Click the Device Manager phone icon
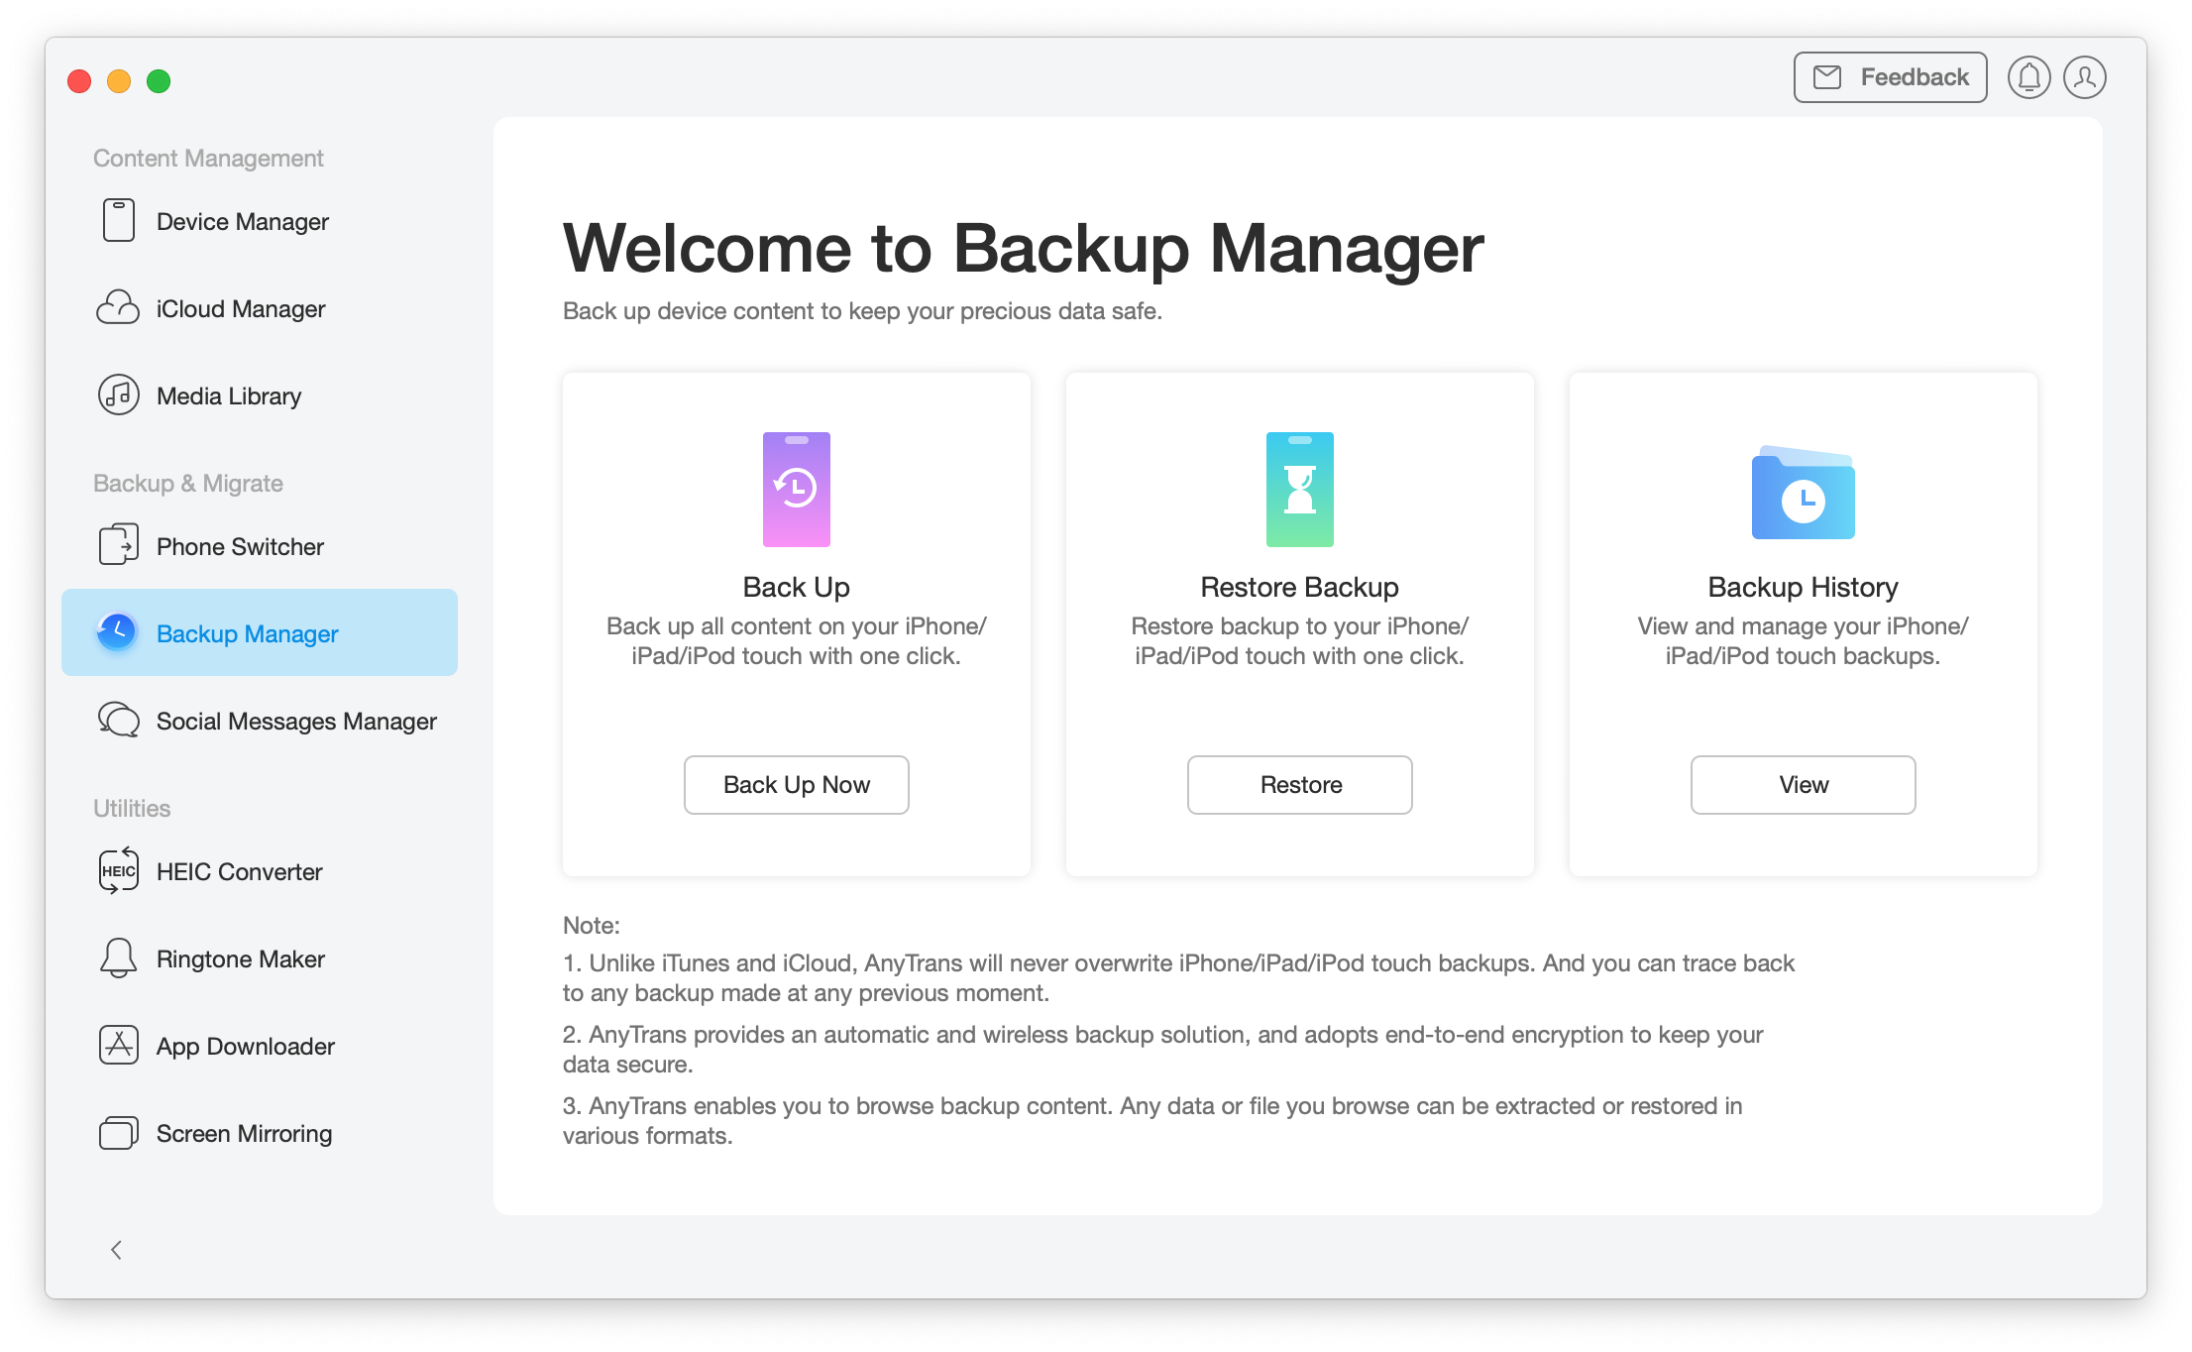The image size is (2192, 1352). tap(119, 221)
